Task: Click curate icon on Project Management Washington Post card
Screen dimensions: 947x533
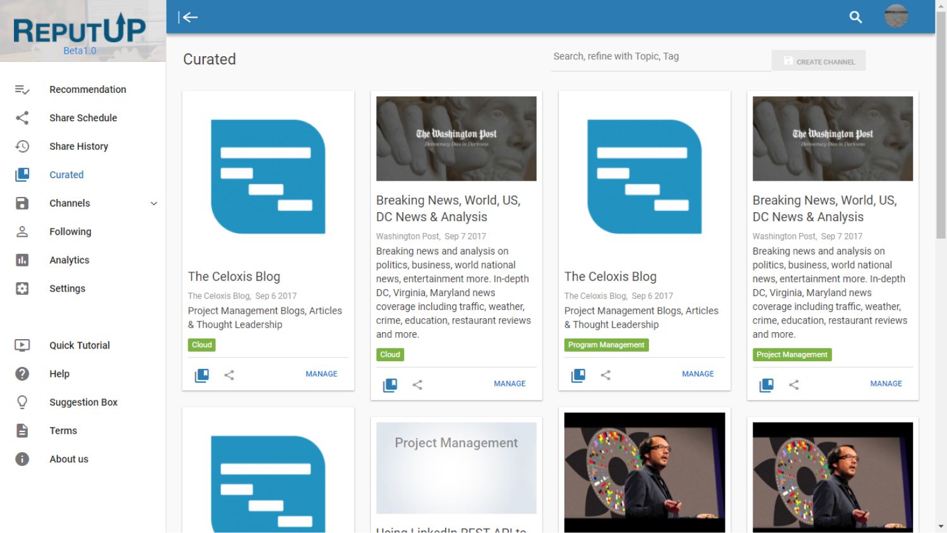Action: [x=766, y=385]
